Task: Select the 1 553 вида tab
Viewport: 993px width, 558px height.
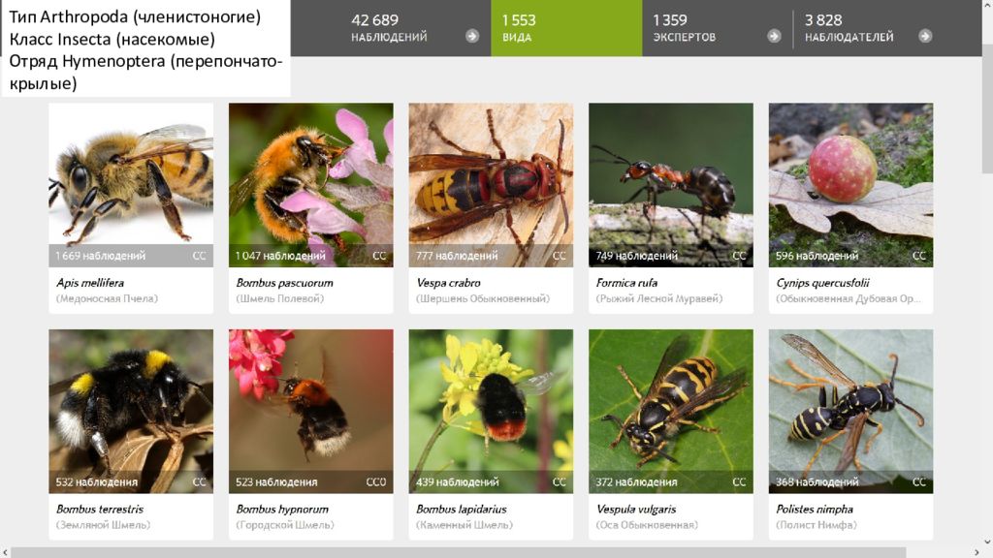Action: (566, 28)
